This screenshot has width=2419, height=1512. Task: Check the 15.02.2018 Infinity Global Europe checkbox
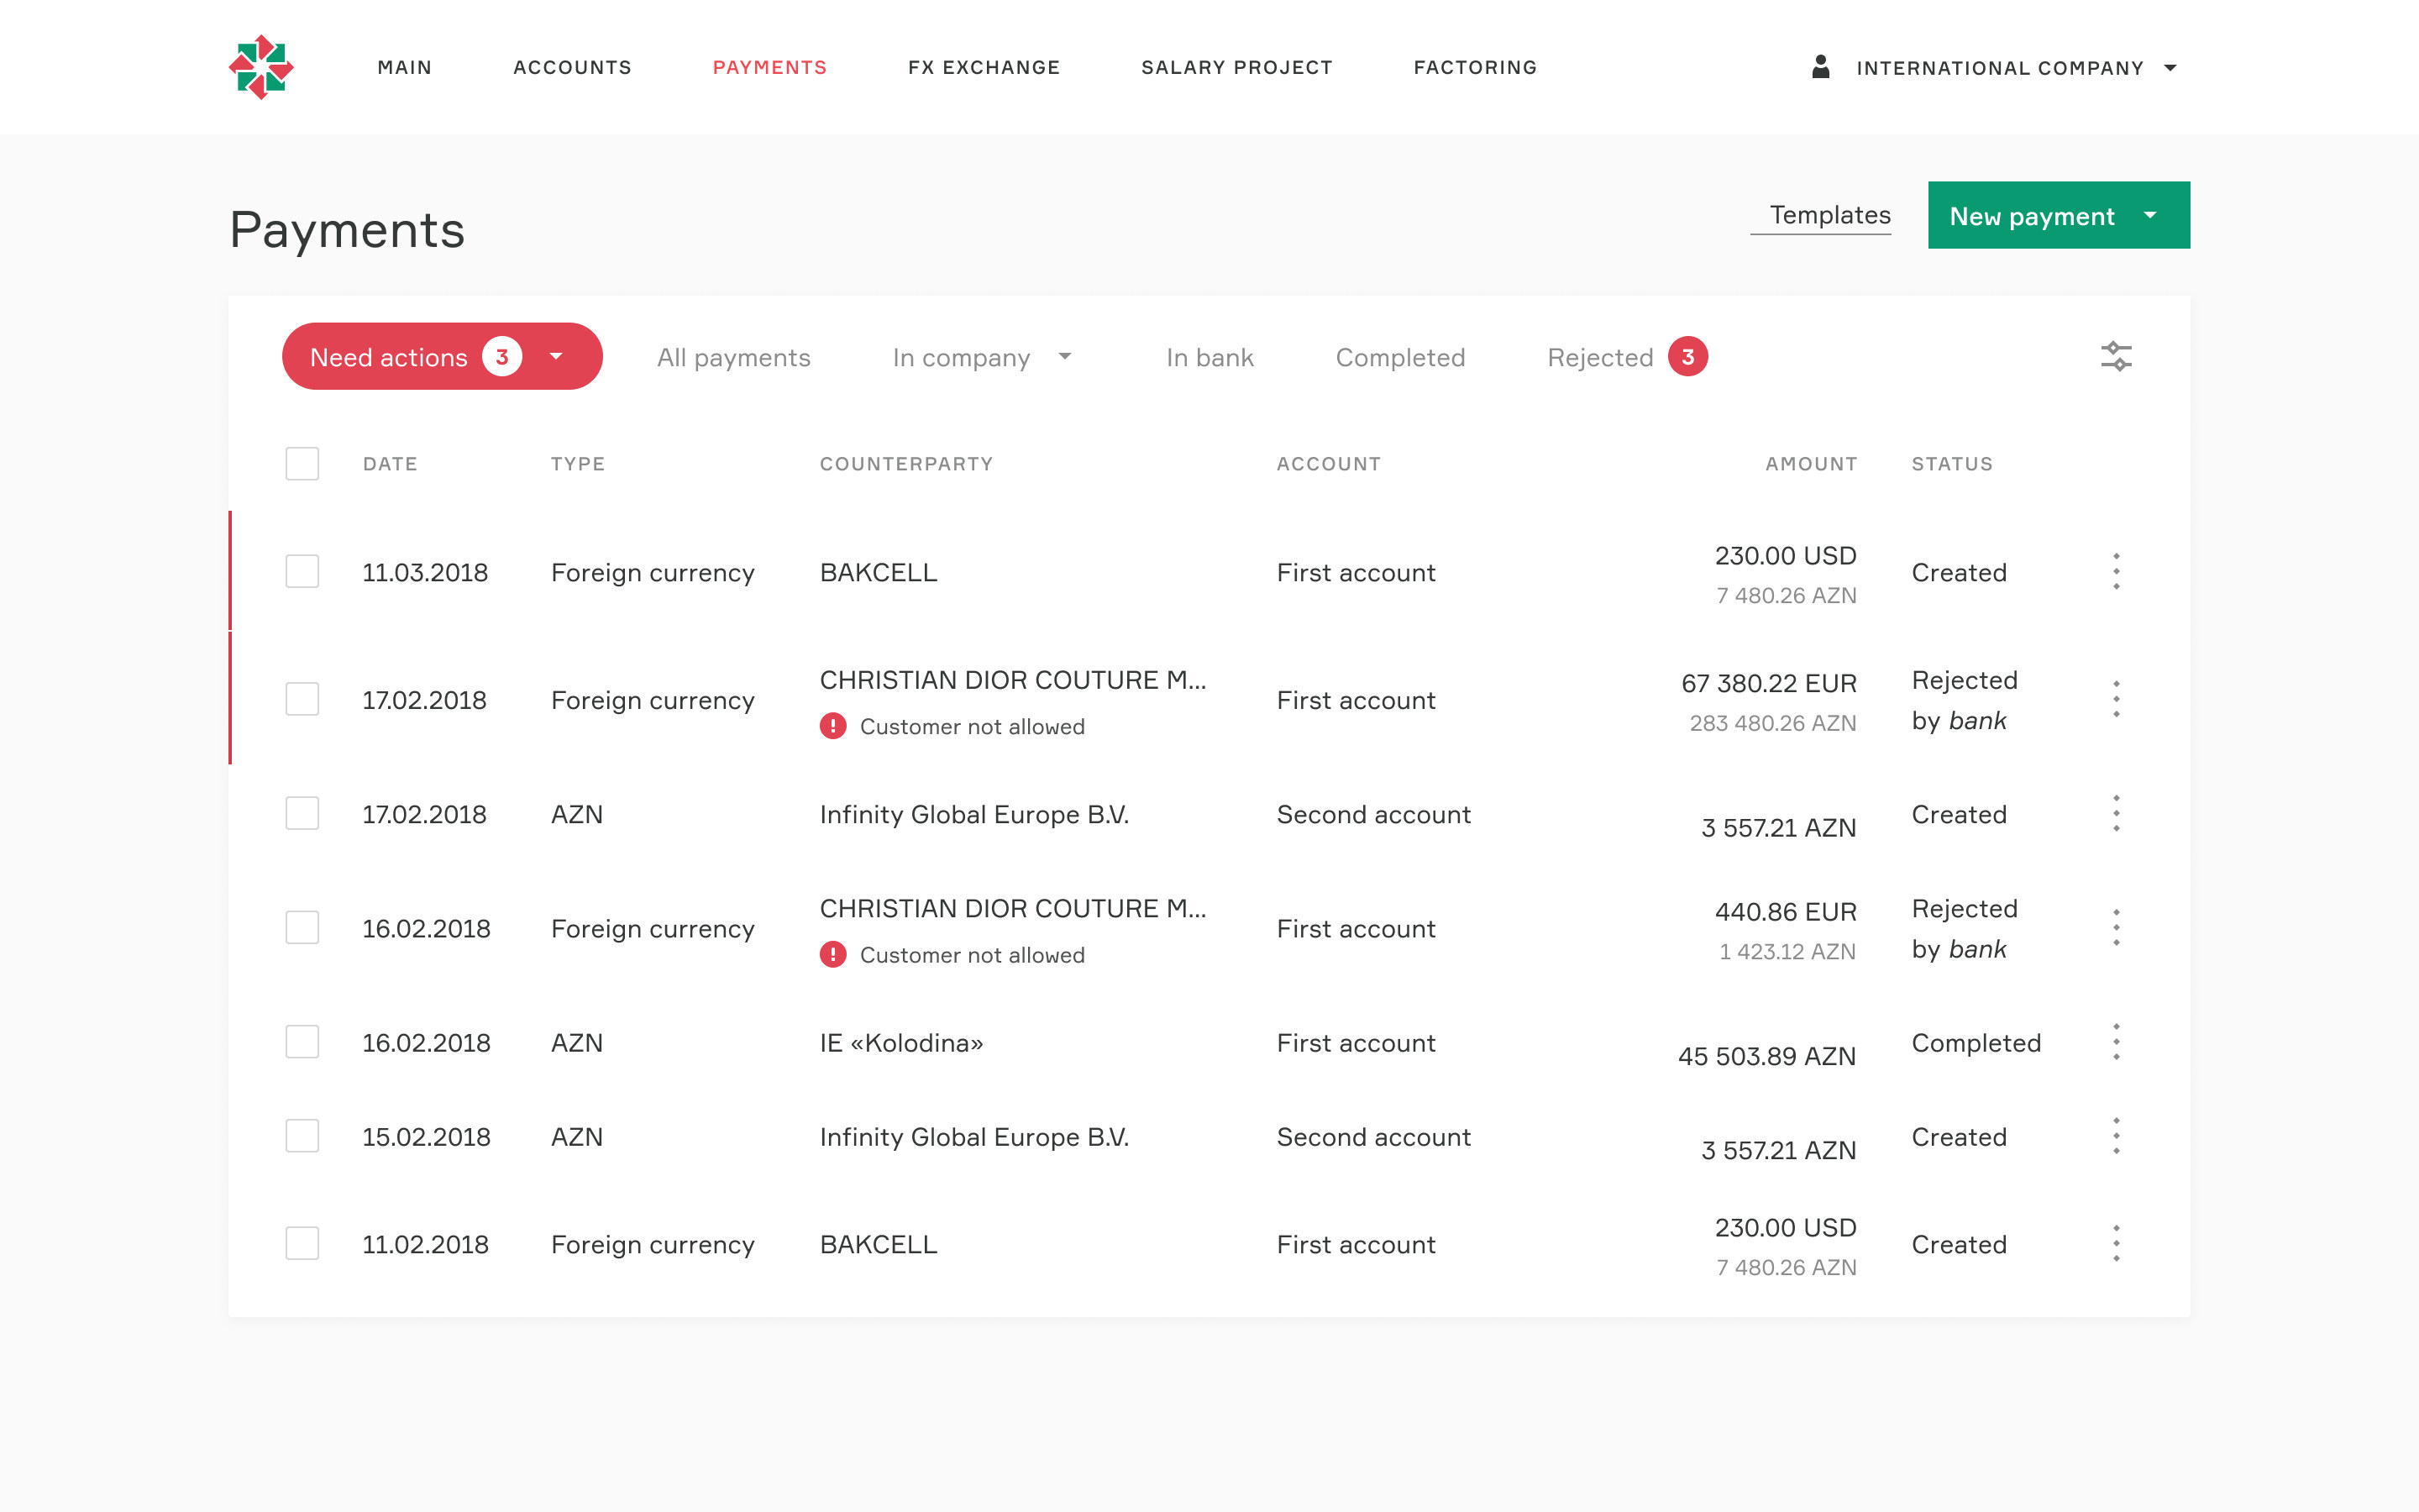[x=302, y=1135]
